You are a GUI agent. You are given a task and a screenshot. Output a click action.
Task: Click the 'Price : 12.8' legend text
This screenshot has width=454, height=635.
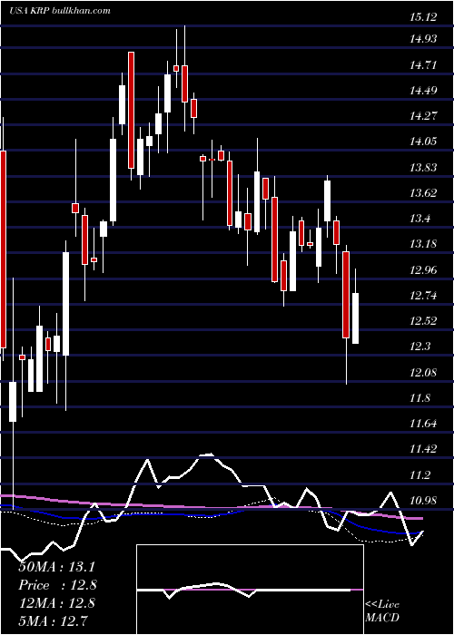[57, 585]
